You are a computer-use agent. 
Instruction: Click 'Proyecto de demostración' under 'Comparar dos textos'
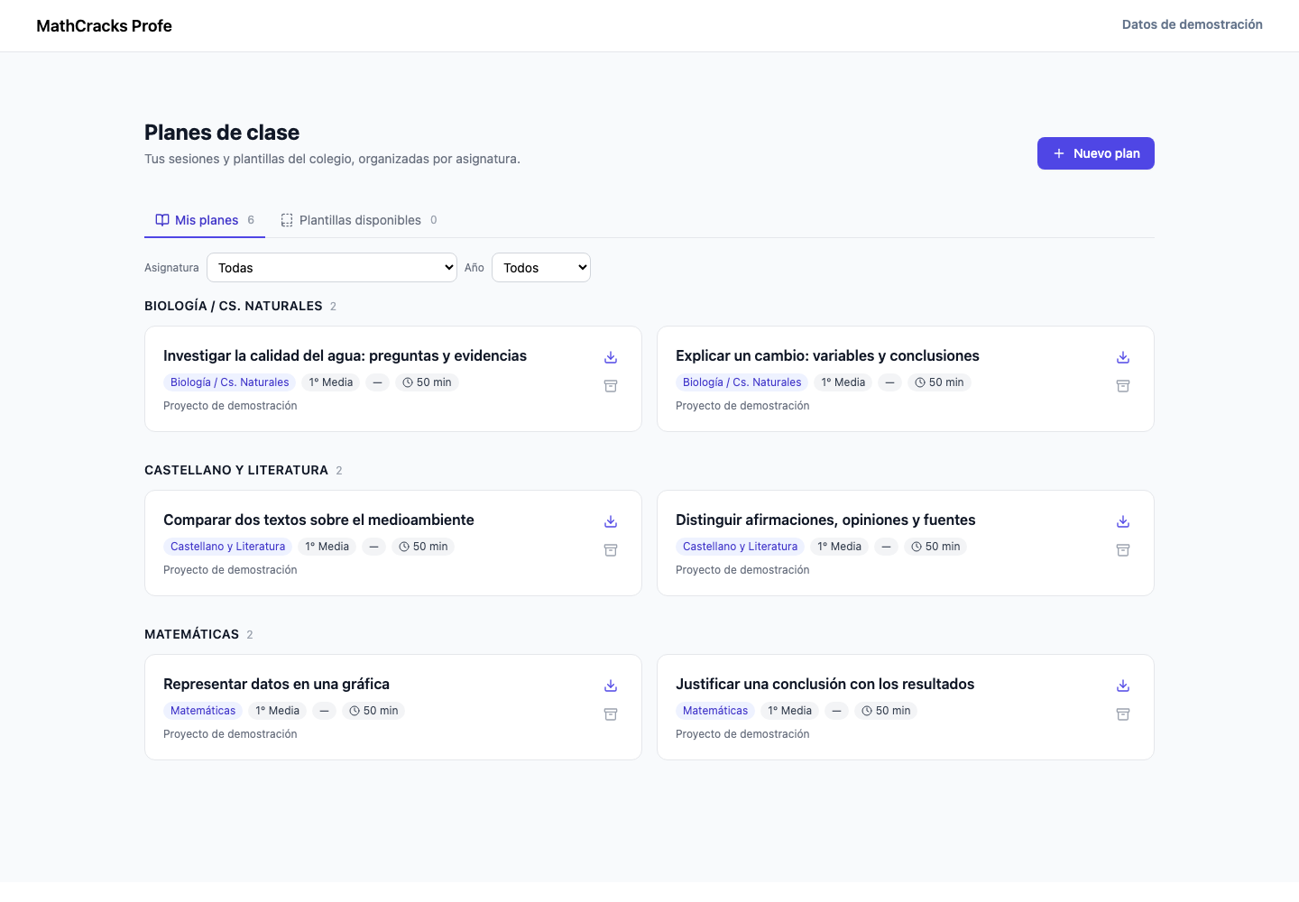tap(230, 570)
